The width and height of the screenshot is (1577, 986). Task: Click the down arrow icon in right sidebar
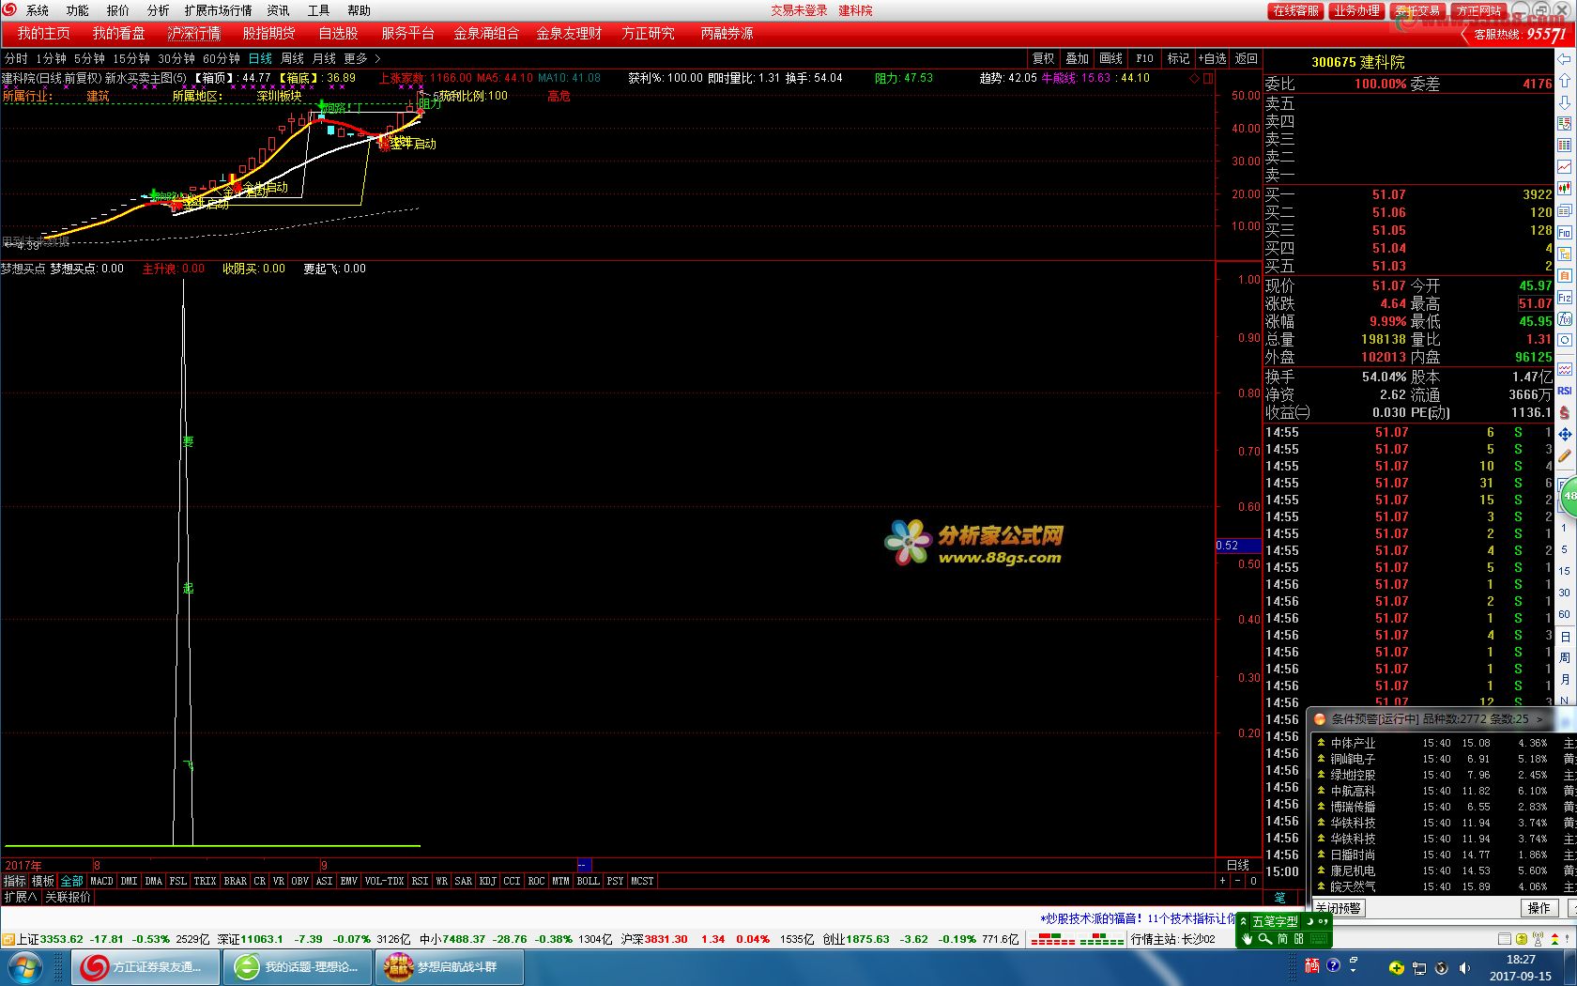[x=1565, y=101]
